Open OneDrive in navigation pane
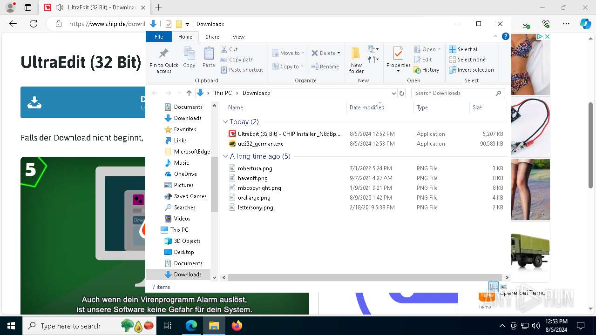The height and width of the screenshot is (335, 596). click(185, 174)
